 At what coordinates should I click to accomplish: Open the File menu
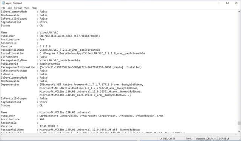(x=3, y=8)
